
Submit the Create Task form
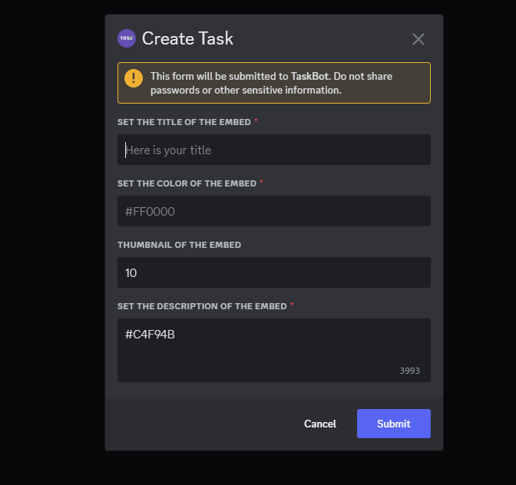(x=393, y=424)
